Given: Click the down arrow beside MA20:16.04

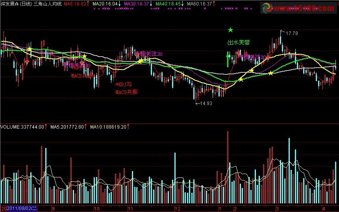Looking at the screenshot, I should tap(119, 4).
